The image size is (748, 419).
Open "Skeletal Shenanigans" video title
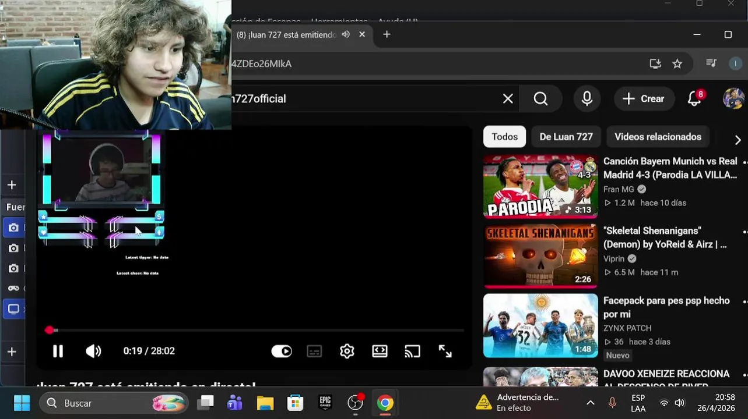(665, 237)
